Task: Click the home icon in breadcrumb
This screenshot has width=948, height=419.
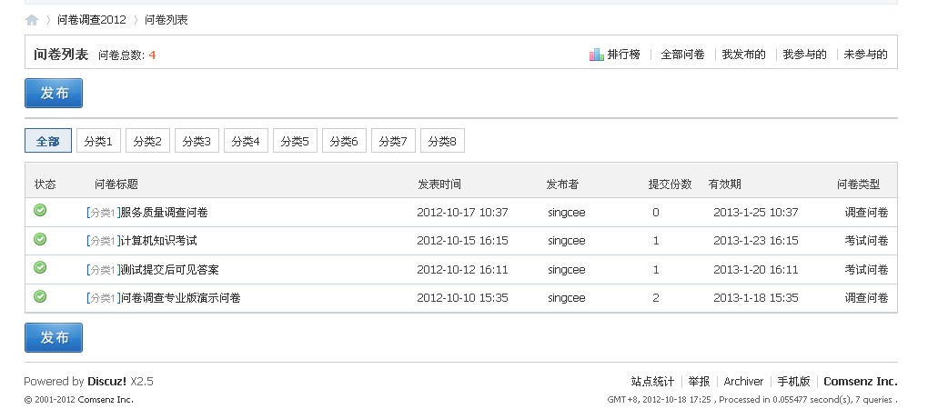Action: tap(32, 20)
